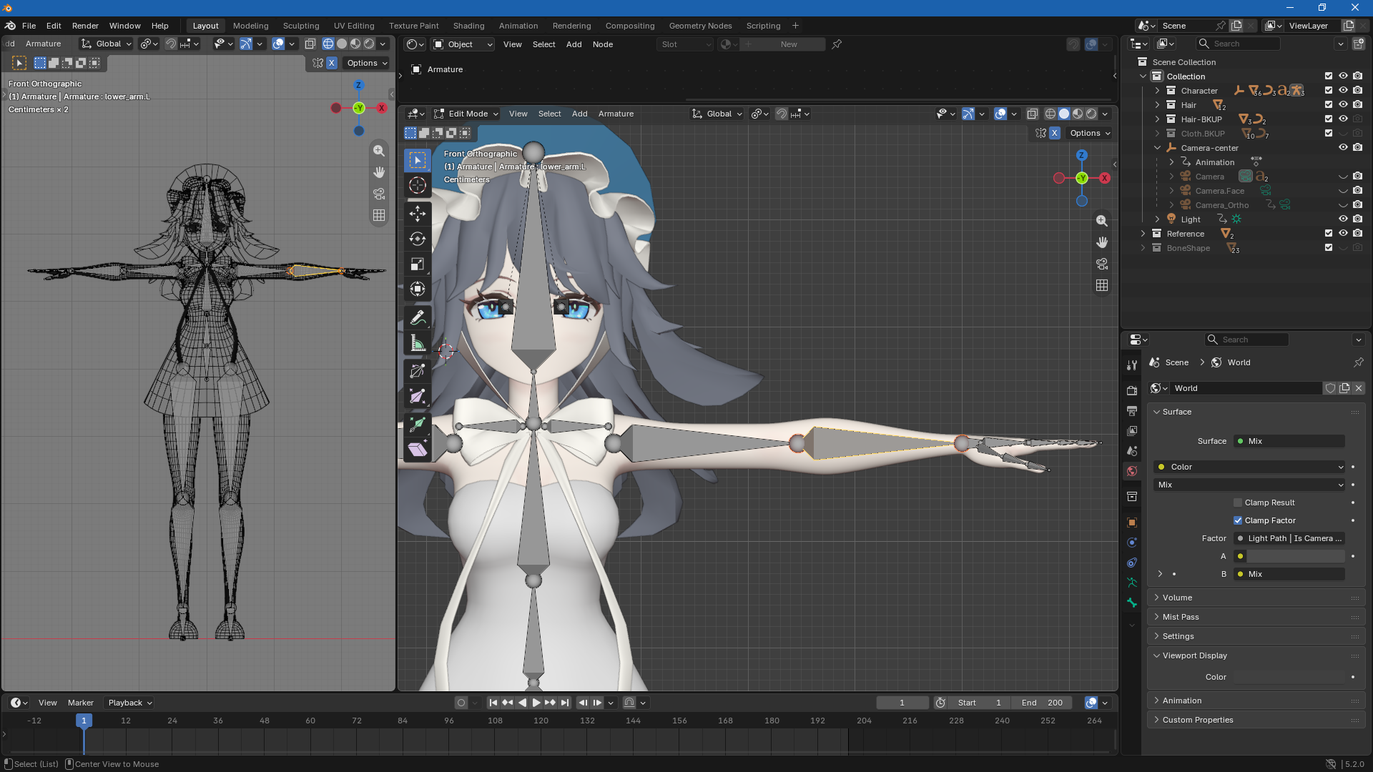Screen dimensions: 1373x772
Task: Click the Light Path factor link field
Action: (1289, 538)
